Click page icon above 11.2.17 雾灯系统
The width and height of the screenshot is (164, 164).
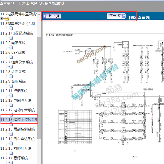point(11,153)
